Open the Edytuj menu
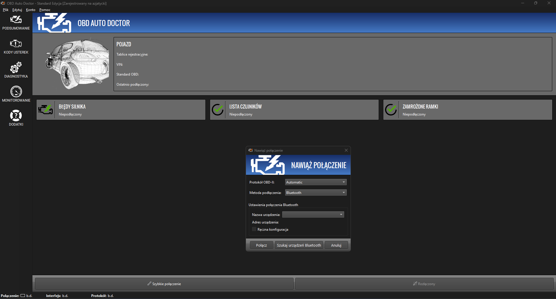This screenshot has height=299, width=556. click(x=17, y=10)
